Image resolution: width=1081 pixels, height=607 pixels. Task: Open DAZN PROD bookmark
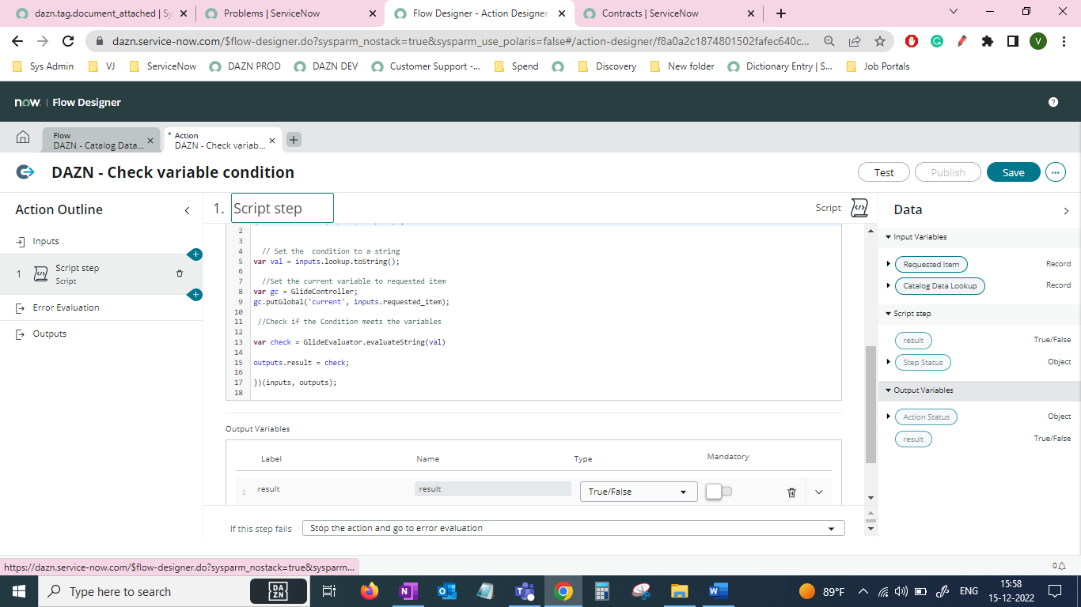(x=245, y=66)
